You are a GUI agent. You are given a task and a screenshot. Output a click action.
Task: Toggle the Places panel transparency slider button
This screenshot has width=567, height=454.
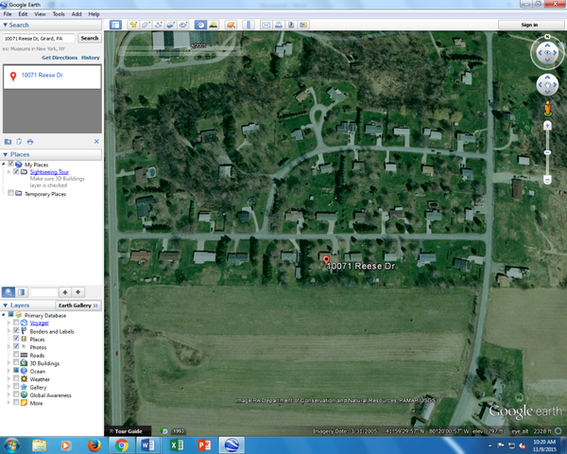coord(22,292)
